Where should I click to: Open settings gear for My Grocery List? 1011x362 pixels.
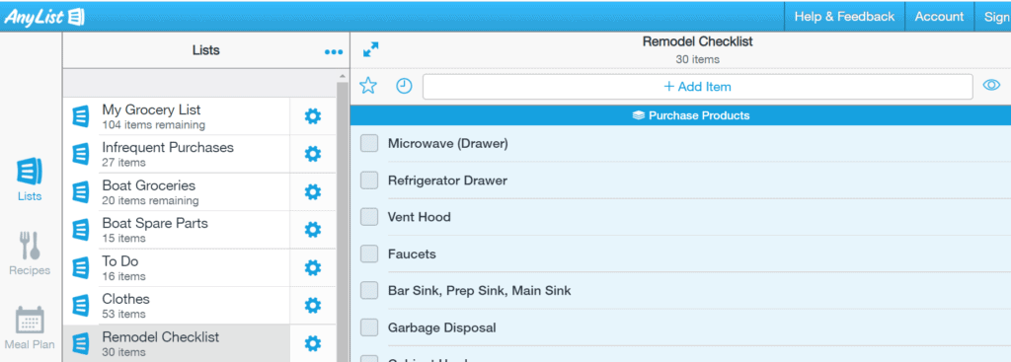tap(313, 116)
